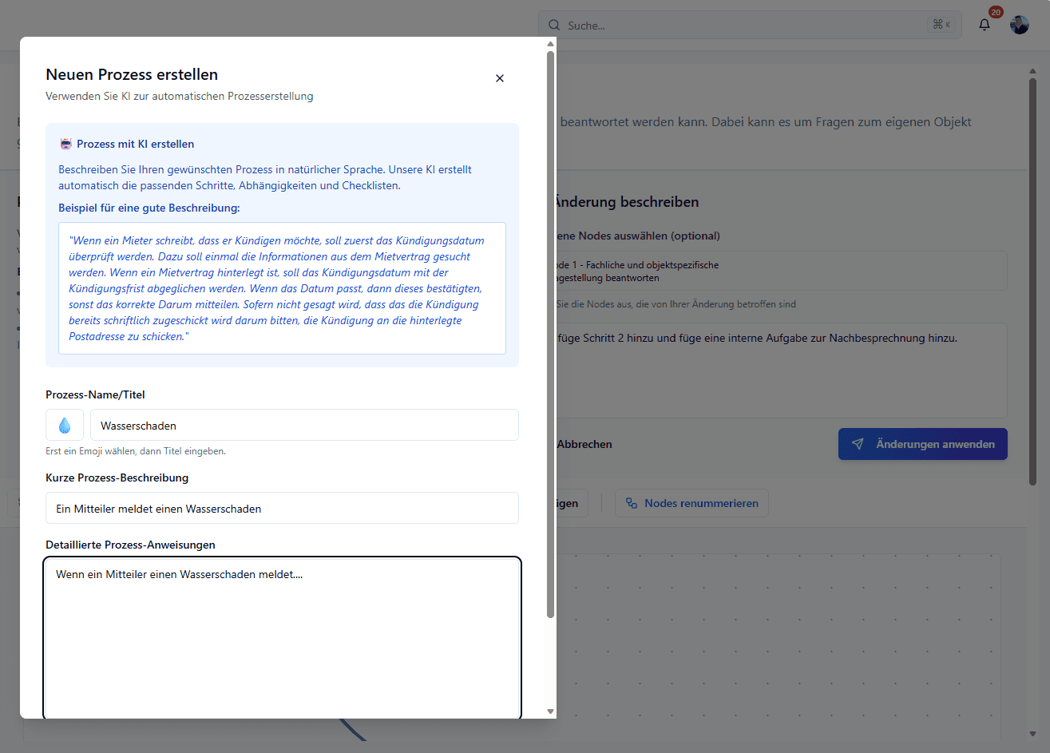
Task: Click the page scrollbar down arrow
Action: pos(1032,734)
